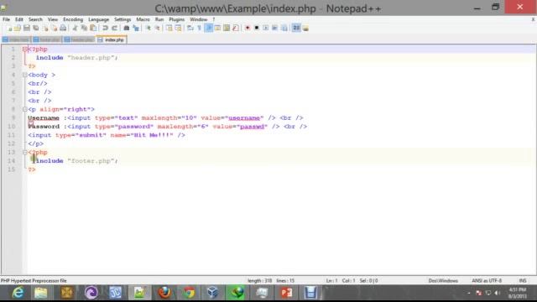This screenshot has height=302, width=537.
Task: Open the Run menu
Action: click(x=159, y=19)
